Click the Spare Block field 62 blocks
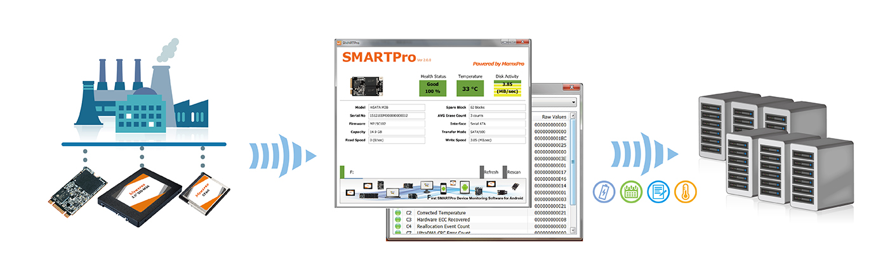 [x=497, y=108]
